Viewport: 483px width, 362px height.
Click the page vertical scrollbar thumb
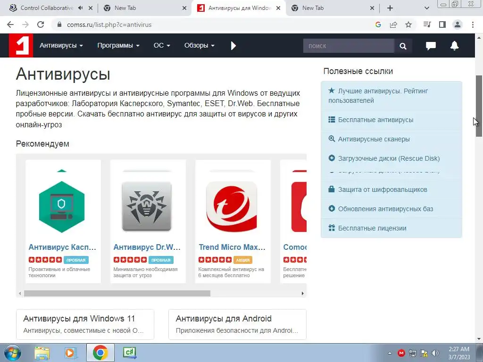click(479, 106)
